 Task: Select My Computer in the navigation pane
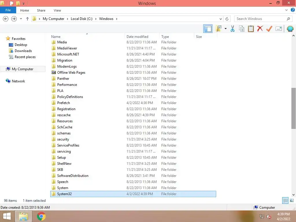point(23,69)
